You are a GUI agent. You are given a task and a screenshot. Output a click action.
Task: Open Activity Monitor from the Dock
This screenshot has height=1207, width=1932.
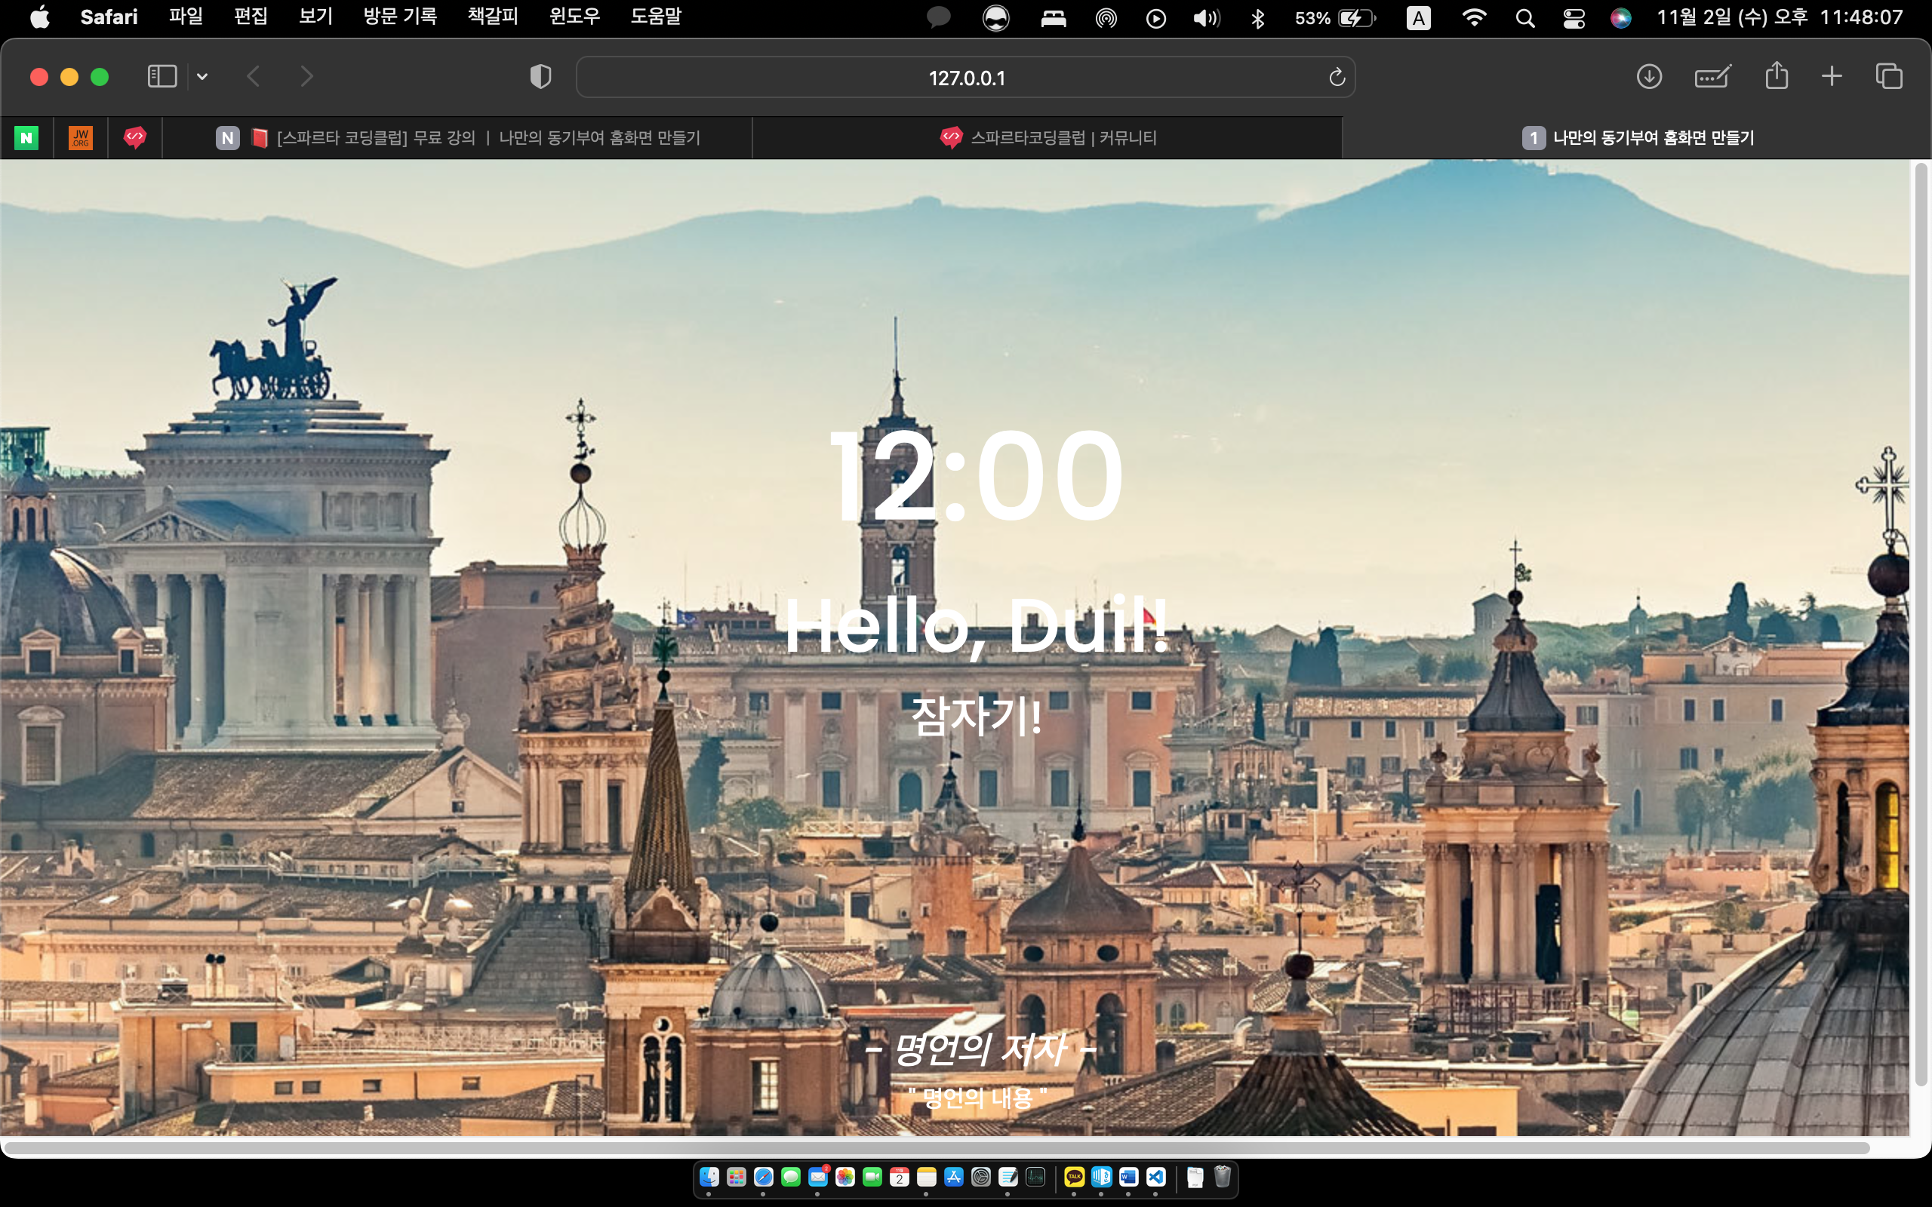(1035, 1177)
